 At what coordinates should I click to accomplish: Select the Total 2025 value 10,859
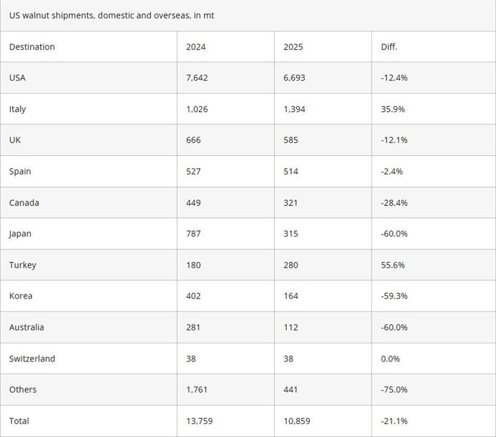[296, 421]
